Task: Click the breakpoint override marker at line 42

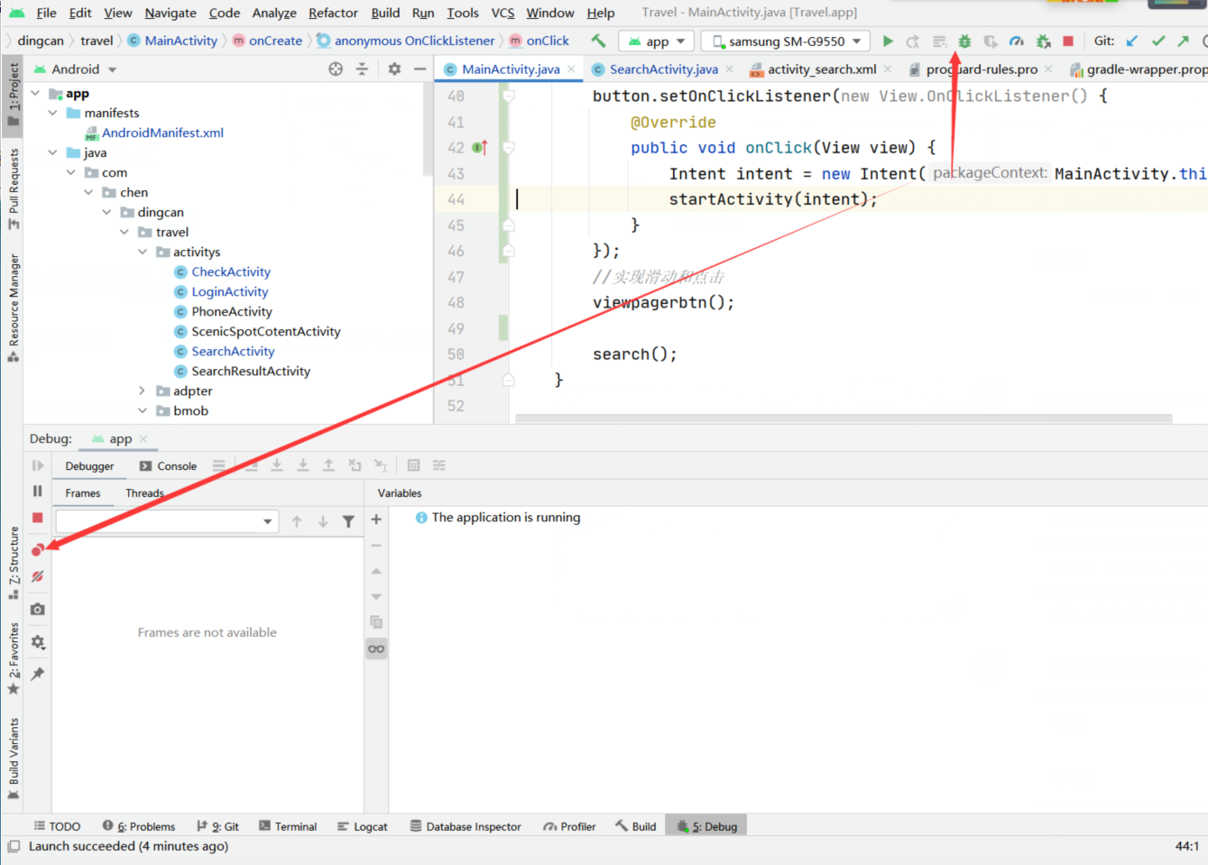Action: 479,147
